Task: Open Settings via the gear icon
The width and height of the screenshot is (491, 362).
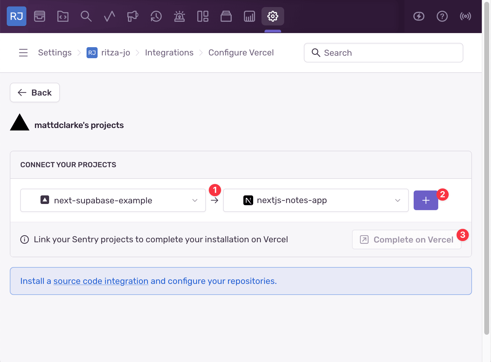Action: (273, 16)
